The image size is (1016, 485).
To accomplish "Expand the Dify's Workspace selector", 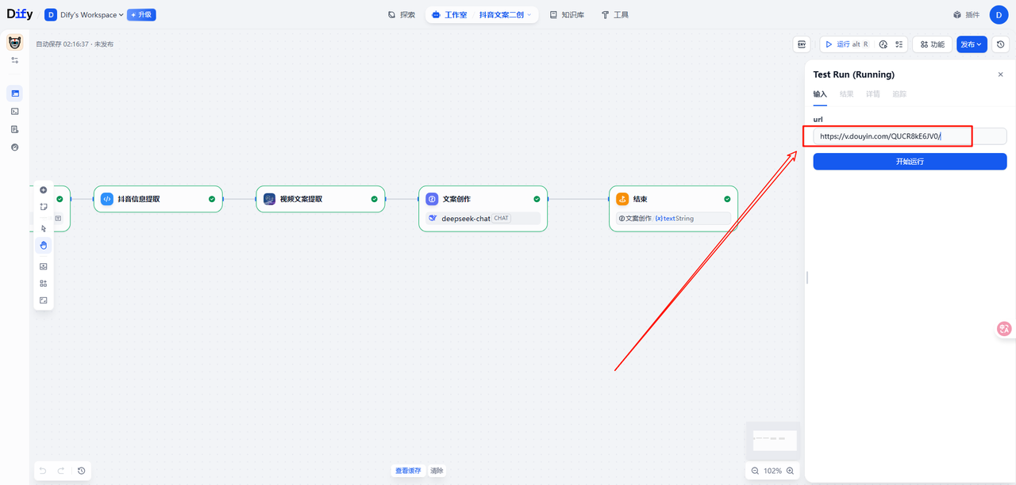I will (x=91, y=15).
